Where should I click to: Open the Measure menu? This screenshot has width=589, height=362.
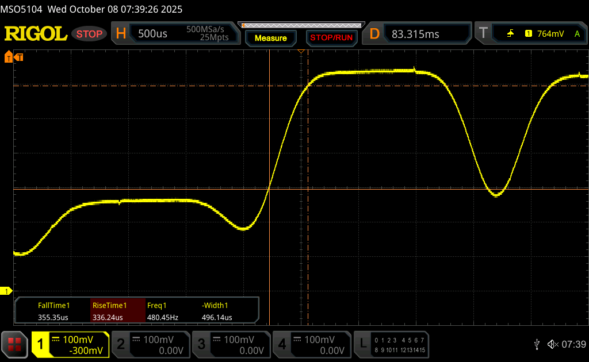pyautogui.click(x=270, y=38)
